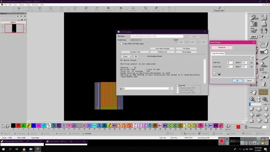Open the Page List panel dropdown arrow
The image size is (270, 152).
coord(25,16)
